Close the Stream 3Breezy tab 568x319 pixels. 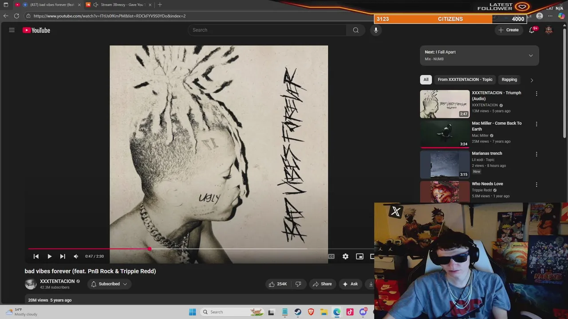point(150,5)
